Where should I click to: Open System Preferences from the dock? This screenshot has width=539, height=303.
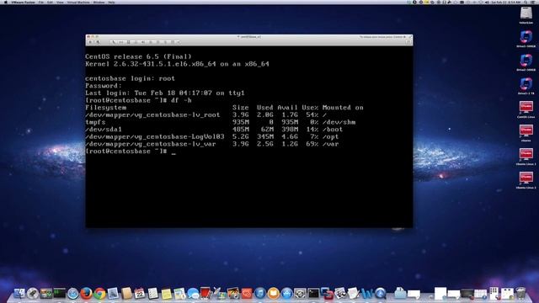(x=300, y=294)
